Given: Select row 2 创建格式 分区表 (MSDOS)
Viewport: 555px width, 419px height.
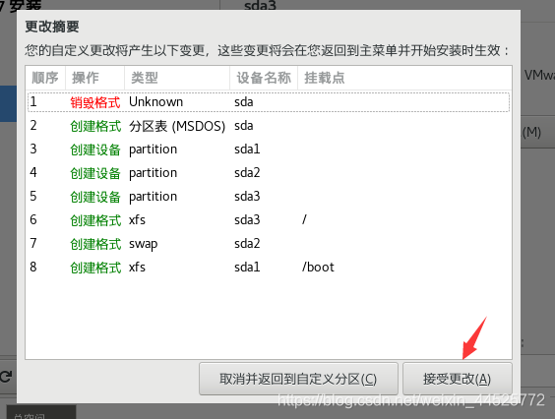Looking at the screenshot, I should [269, 126].
